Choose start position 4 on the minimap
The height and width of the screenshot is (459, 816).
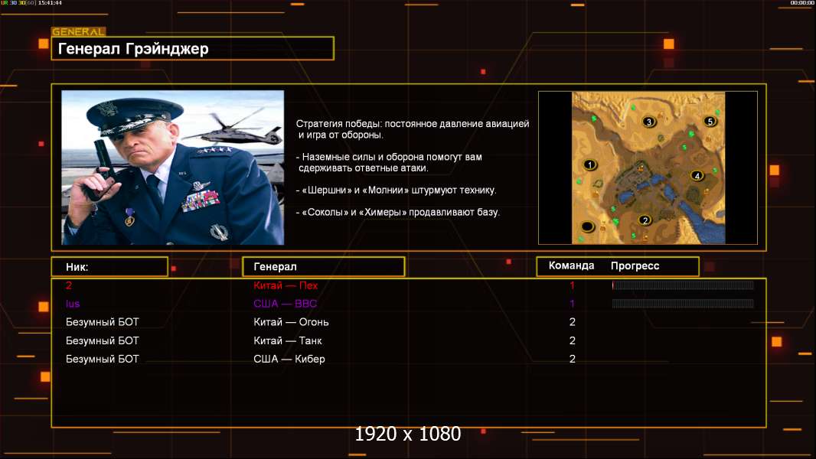click(x=696, y=175)
